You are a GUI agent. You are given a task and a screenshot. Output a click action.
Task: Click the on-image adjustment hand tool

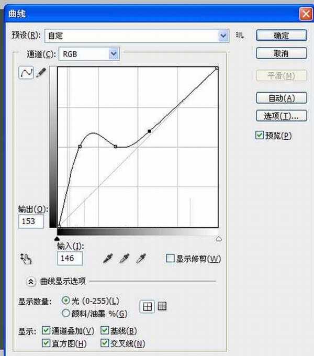click(x=26, y=258)
